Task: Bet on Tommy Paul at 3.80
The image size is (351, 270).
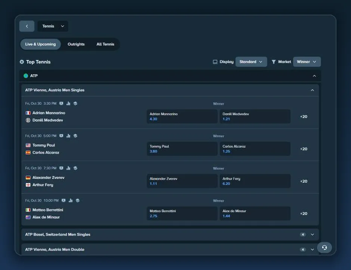Action: coord(182,149)
